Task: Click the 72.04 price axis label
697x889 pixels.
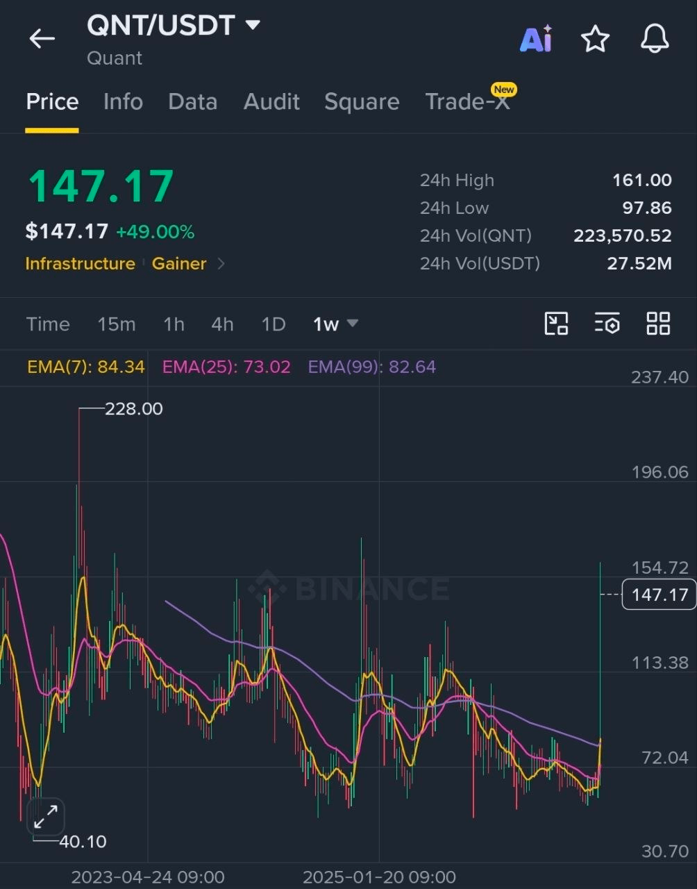Action: click(665, 758)
